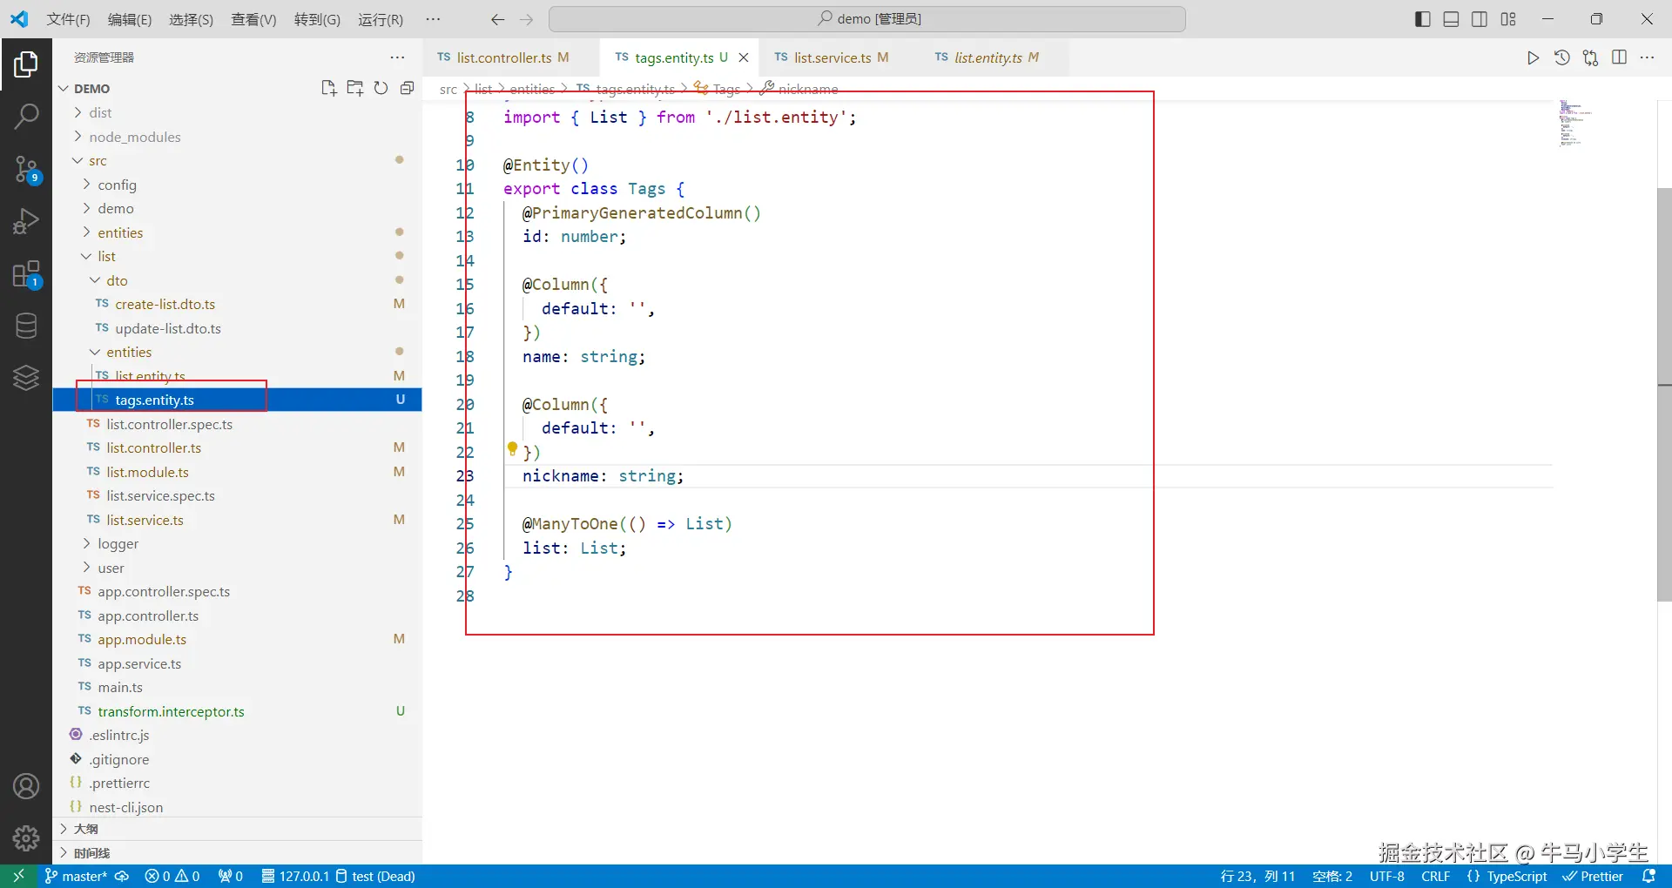Open Run and Debug view
Image resolution: width=1672 pixels, height=888 pixels.
point(26,222)
